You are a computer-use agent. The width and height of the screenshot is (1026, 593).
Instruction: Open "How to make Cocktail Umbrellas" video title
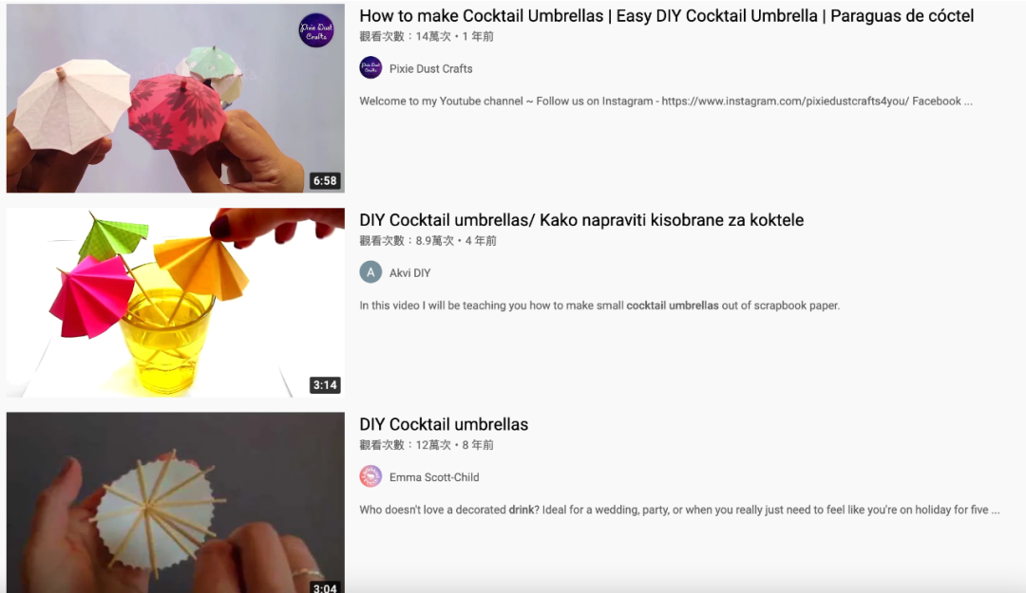[666, 16]
